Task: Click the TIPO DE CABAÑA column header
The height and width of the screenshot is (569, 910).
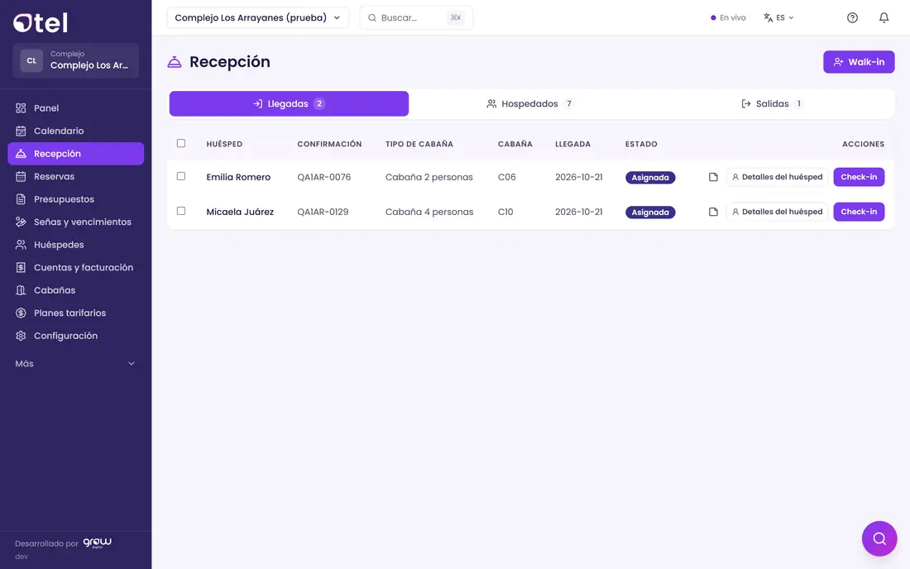Action: (419, 144)
